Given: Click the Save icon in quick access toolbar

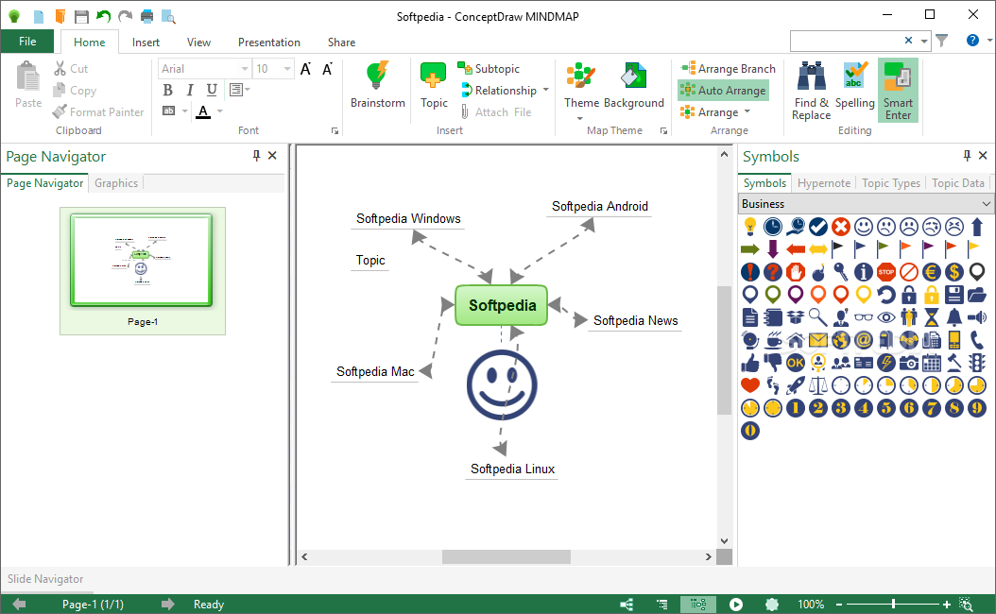Looking at the screenshot, I should [81, 16].
